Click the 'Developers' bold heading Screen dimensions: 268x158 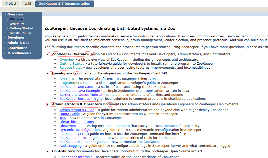coord(62,73)
